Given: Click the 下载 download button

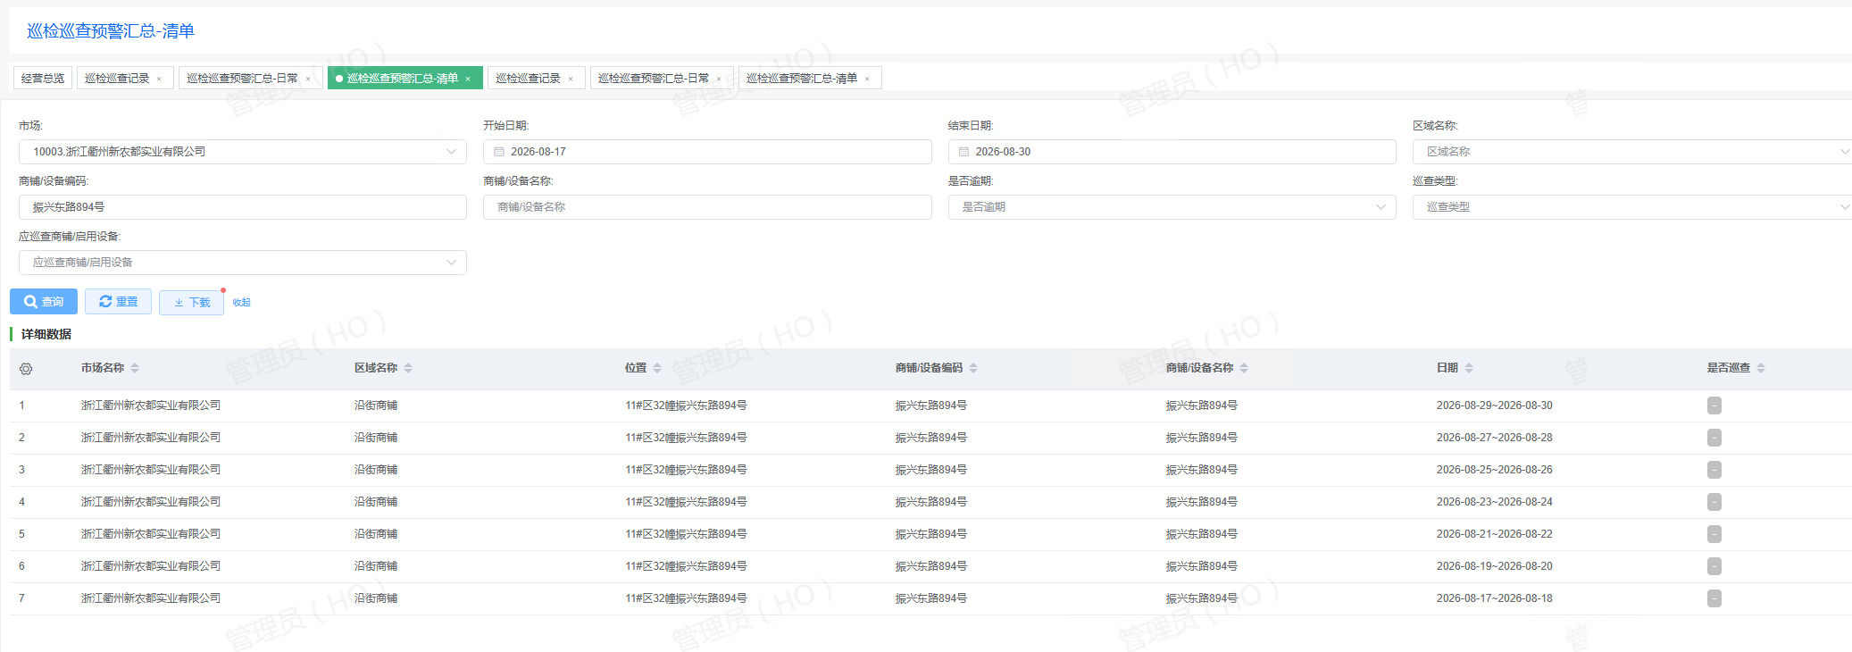Looking at the screenshot, I should [x=191, y=303].
